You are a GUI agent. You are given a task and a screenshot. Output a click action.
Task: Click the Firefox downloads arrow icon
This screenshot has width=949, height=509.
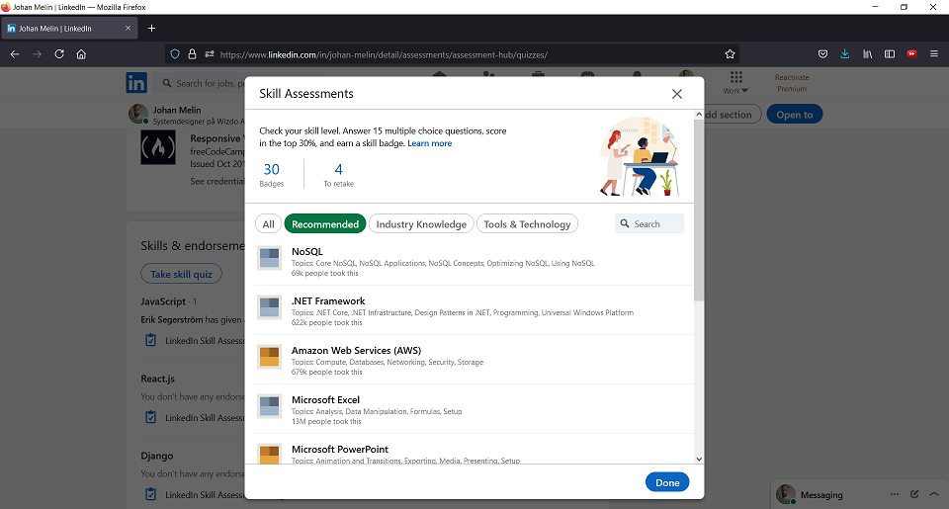point(845,54)
